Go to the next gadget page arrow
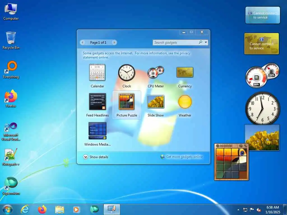The image size is (287, 215). [114, 43]
